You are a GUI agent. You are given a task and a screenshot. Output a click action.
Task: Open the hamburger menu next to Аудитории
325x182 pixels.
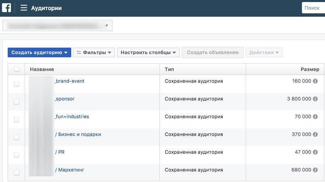pyautogui.click(x=24, y=8)
